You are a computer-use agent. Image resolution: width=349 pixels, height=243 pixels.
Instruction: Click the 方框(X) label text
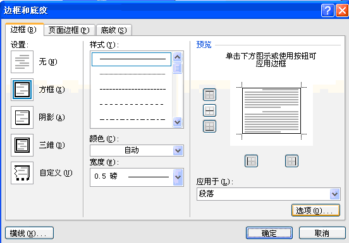[52, 90]
